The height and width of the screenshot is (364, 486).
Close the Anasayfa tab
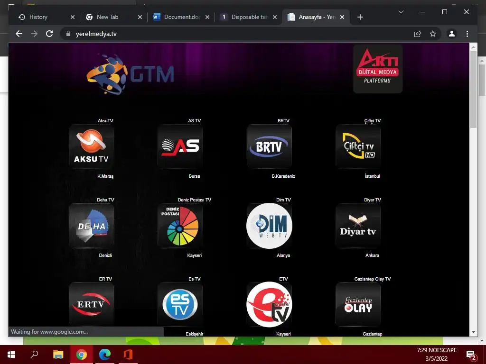coord(342,17)
